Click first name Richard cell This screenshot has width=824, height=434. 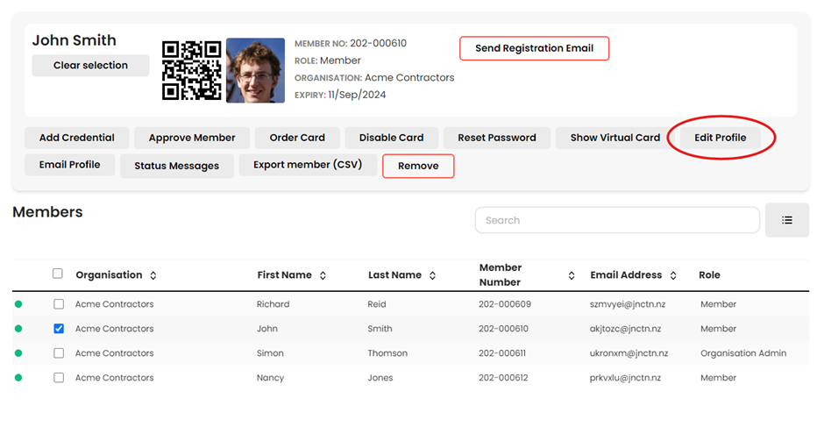coord(273,304)
